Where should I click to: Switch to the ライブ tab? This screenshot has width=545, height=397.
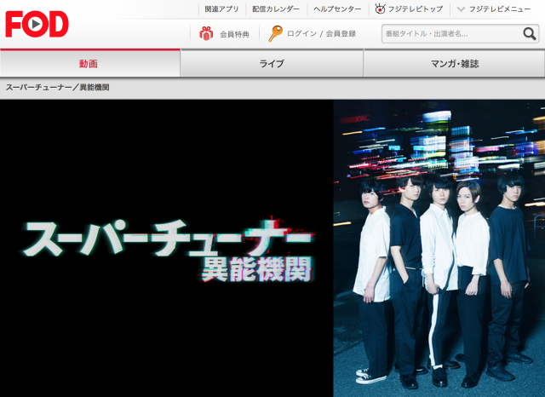272,63
